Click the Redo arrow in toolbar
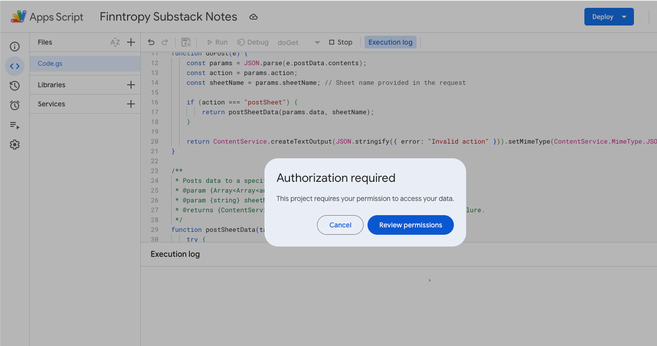Viewport: 657px width, 346px height. coord(165,42)
